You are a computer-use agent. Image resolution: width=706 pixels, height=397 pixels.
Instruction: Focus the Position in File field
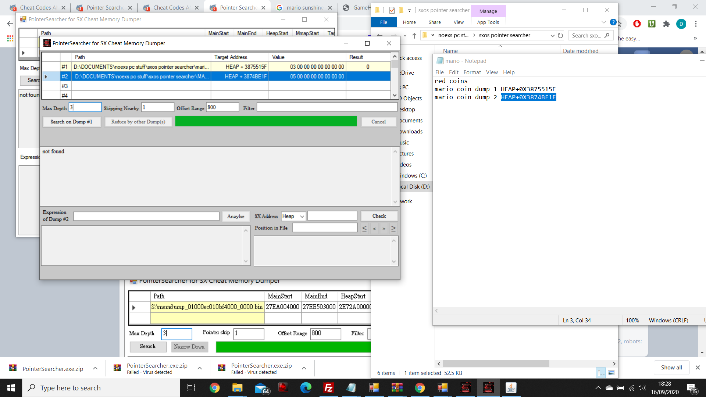[x=325, y=228]
